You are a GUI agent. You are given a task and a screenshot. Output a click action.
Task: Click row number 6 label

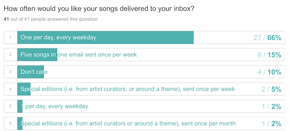coord(10,123)
